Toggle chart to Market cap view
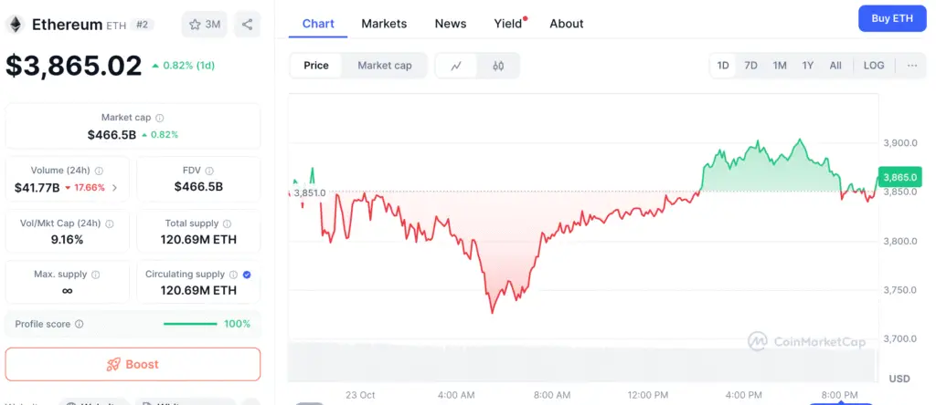The height and width of the screenshot is (405, 936). (384, 66)
